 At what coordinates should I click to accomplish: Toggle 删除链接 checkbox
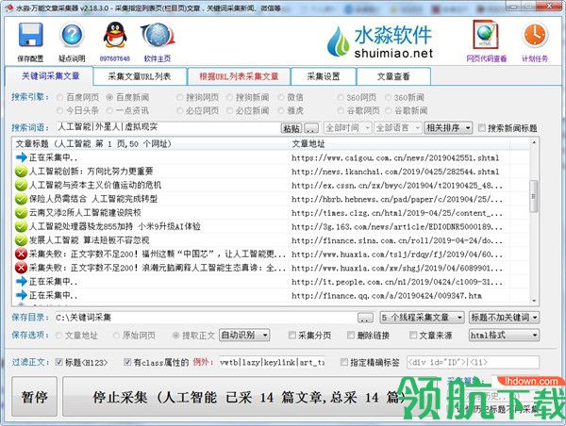(351, 336)
